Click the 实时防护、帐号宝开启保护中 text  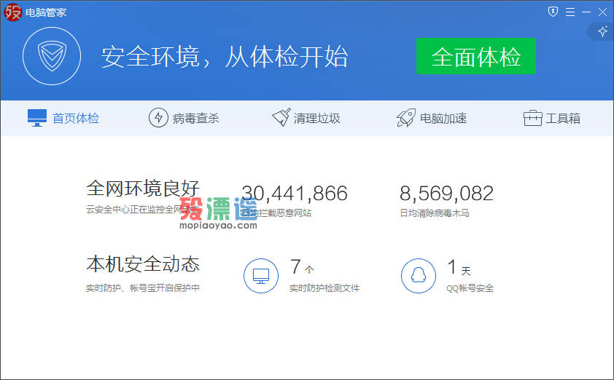[x=143, y=288]
